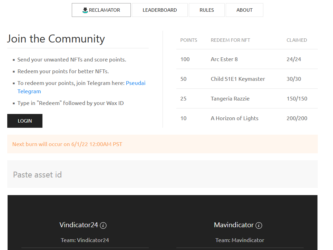This screenshot has height=250, width=333.
Task: Click the A Horizon of Lights name
Action: coord(234,118)
